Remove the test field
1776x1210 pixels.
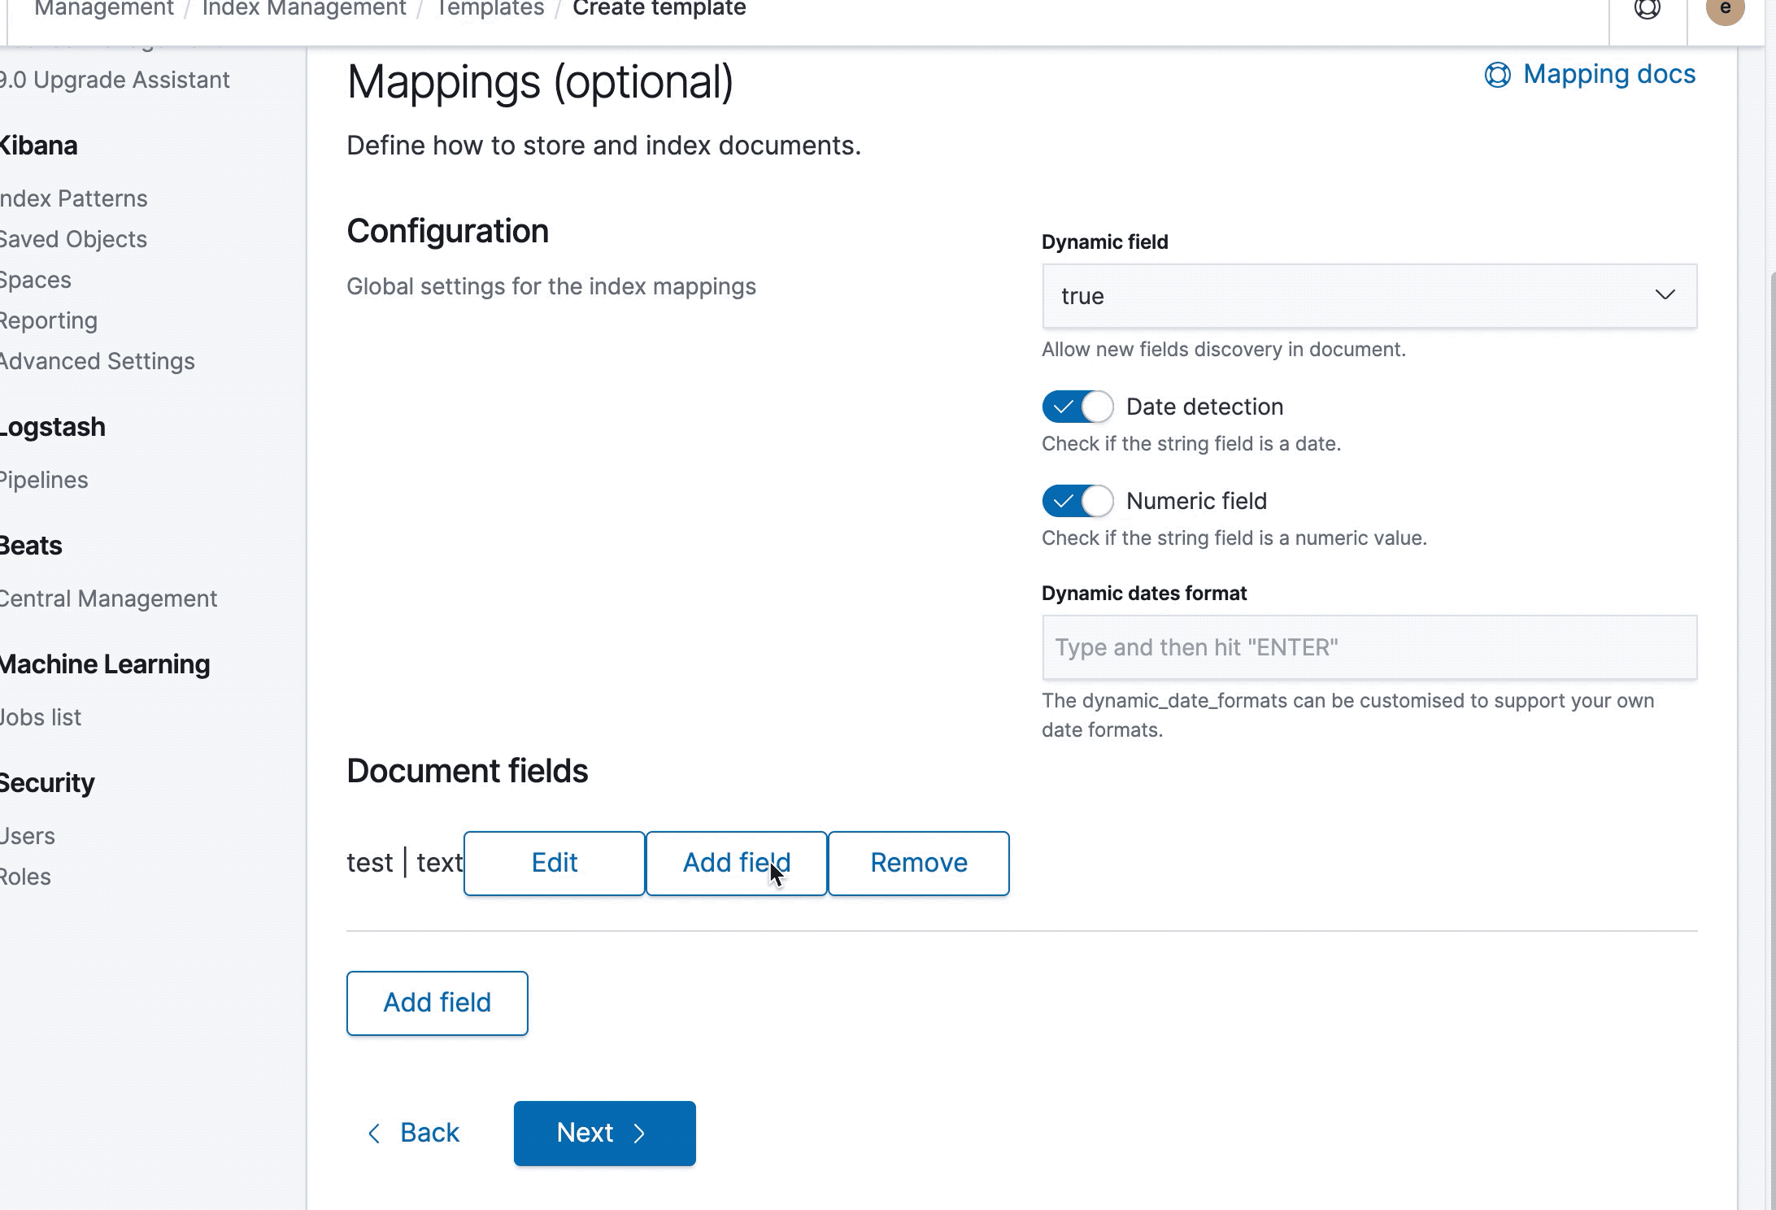[x=918, y=863]
